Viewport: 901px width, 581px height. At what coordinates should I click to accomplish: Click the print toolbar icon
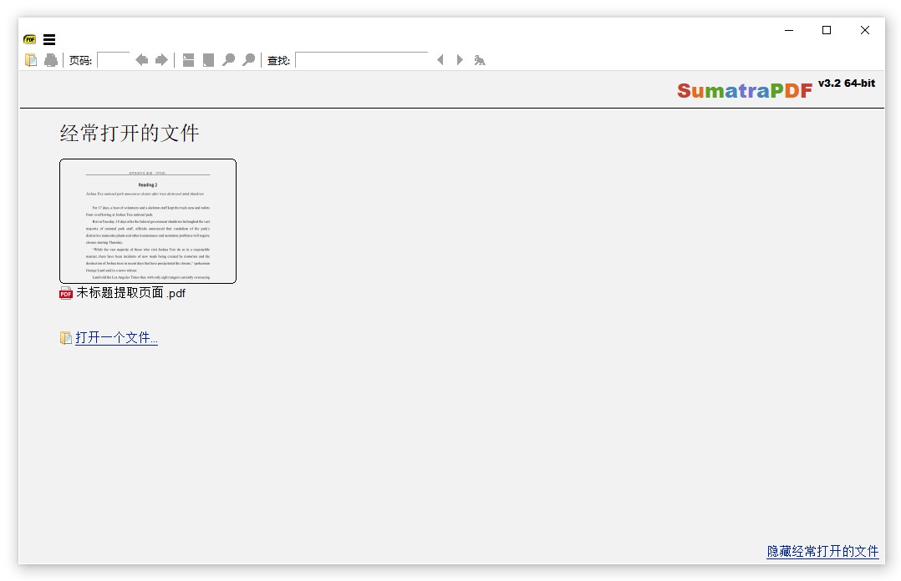pyautogui.click(x=51, y=60)
